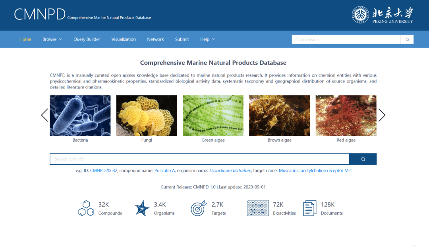This screenshot has width=429, height=252.
Task: Click the Bacteria caption text
Action: (80, 140)
